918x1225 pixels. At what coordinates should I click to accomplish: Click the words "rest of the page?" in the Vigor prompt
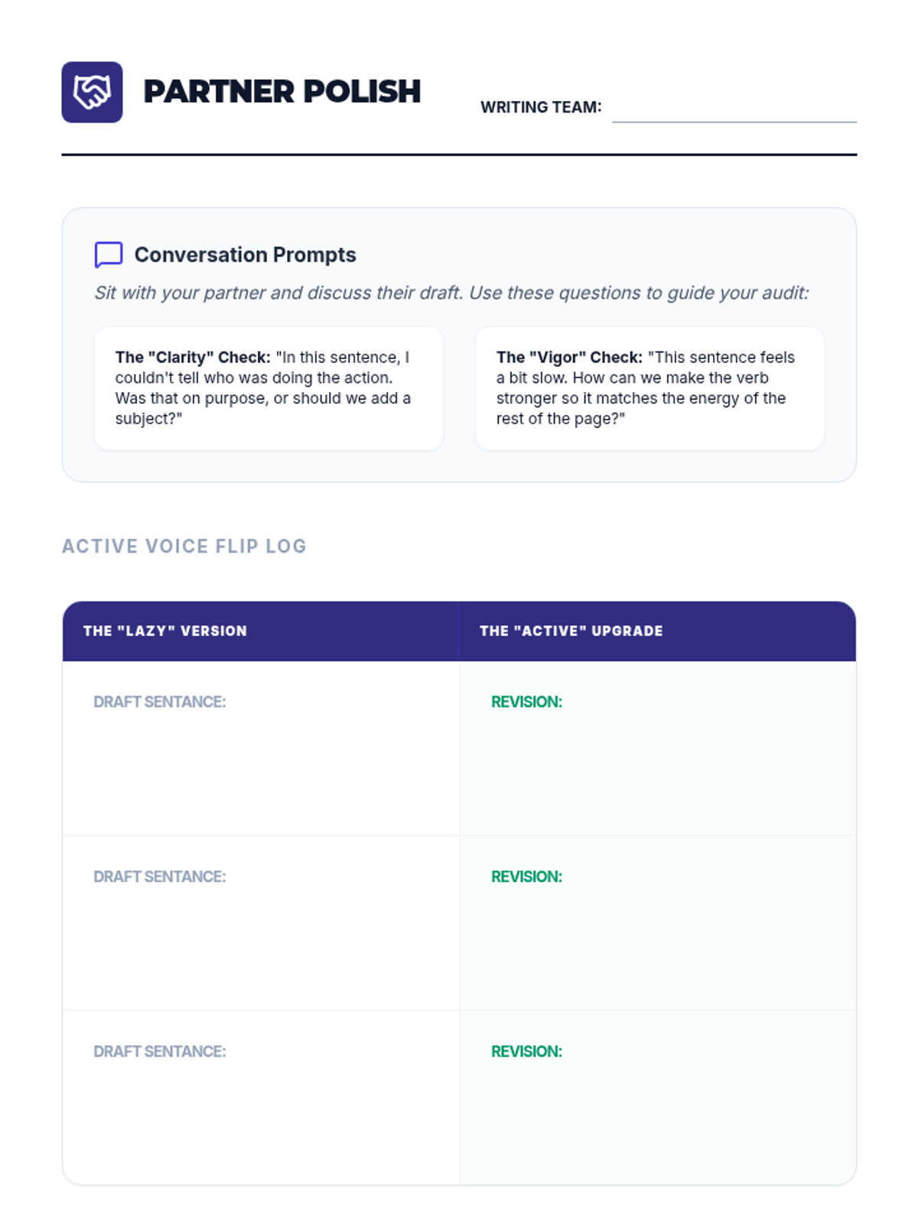(x=560, y=419)
